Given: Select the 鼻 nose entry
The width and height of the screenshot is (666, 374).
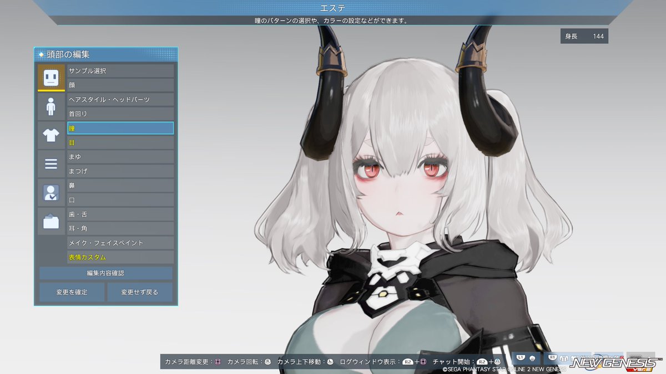Looking at the screenshot, I should [120, 186].
